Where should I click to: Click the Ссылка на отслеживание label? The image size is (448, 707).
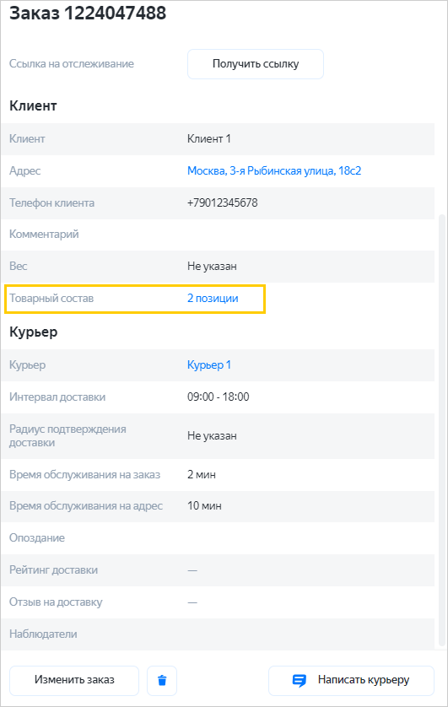point(72,64)
